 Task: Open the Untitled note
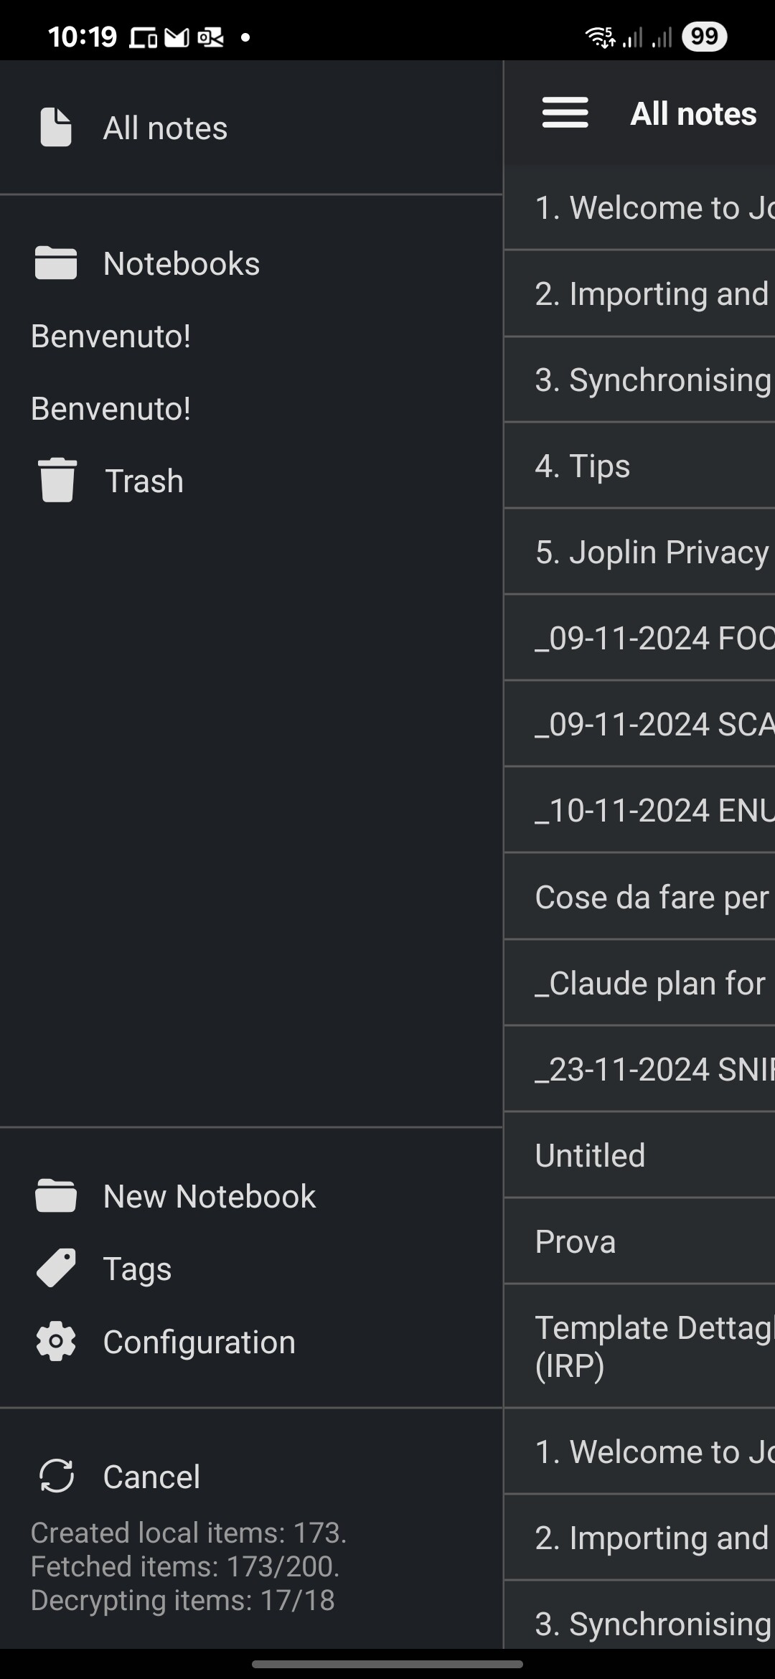[640, 1155]
